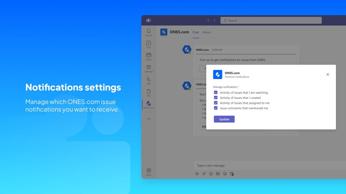This screenshot has height=194, width=346.
Task: Open the Chat section in sidebar
Action: (x=149, y=44)
